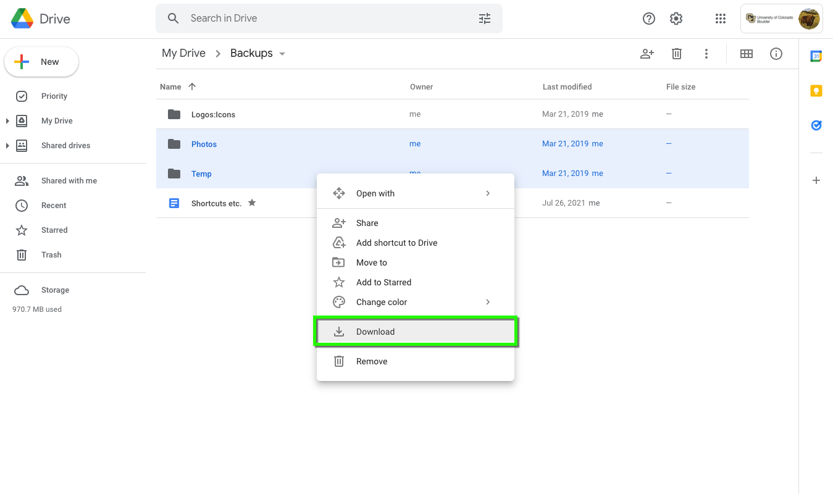833x494 pixels.
Task: Open the Google apps grid
Action: click(720, 19)
